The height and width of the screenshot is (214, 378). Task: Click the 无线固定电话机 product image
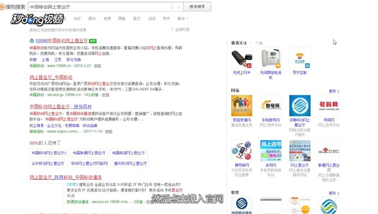point(271,58)
